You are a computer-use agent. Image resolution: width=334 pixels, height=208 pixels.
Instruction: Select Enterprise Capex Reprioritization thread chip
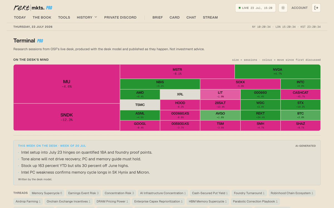[159, 201]
